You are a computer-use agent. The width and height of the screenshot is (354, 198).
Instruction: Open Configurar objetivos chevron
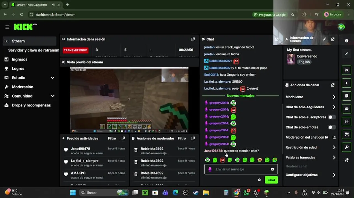334,175
